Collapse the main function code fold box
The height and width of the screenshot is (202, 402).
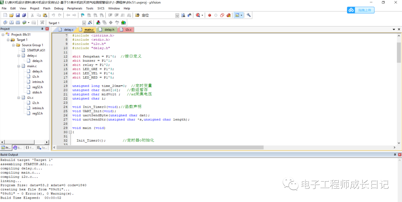click(70, 132)
